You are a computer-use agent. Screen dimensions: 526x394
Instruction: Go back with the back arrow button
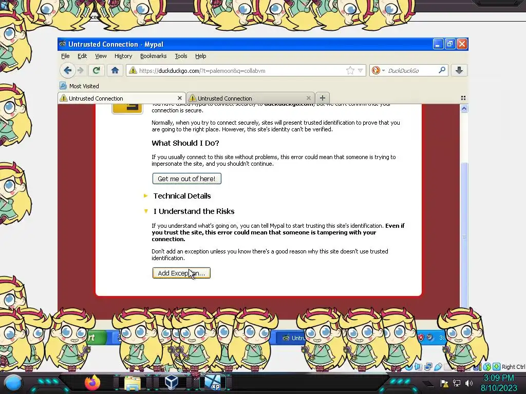(x=67, y=71)
